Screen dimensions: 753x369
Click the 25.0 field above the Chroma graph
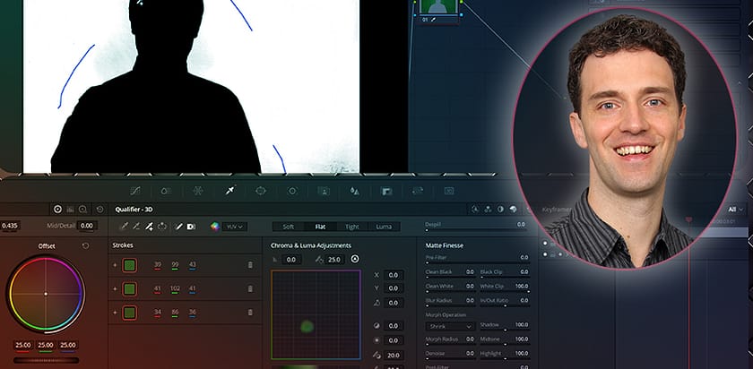click(x=333, y=260)
